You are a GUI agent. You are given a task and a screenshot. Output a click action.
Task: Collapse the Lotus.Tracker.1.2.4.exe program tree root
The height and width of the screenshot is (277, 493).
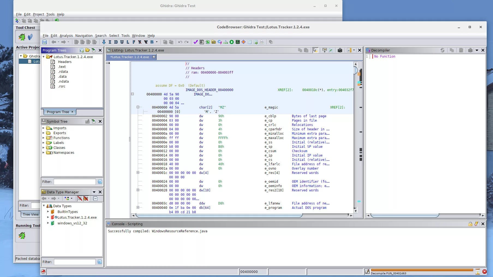pyautogui.click(x=44, y=57)
